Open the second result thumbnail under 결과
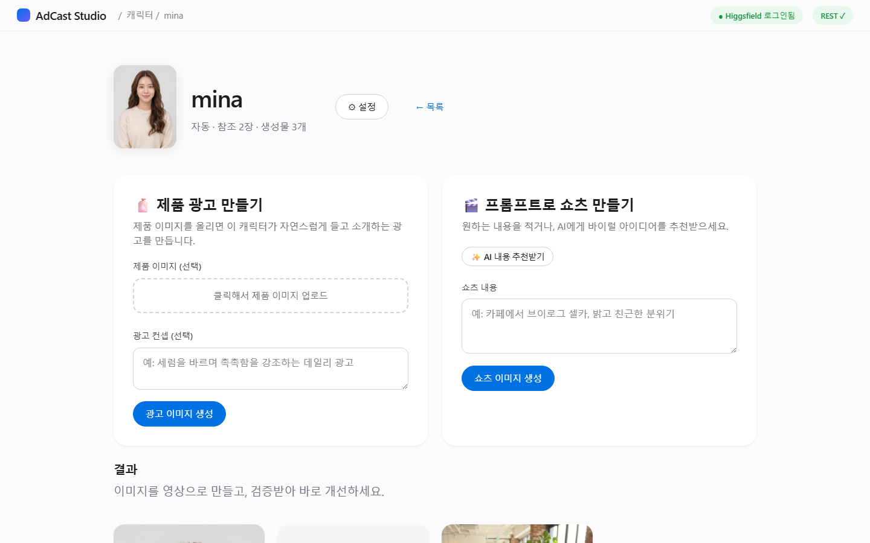This screenshot has height=543, width=870. pos(353,533)
